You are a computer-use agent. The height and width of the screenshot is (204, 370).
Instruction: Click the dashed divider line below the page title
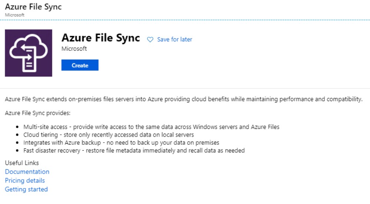[x=185, y=20]
